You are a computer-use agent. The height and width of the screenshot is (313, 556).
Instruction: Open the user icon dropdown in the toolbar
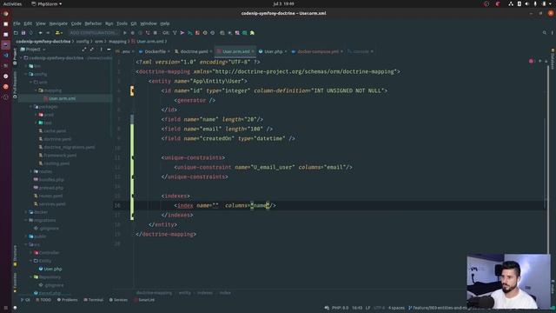pyautogui.click(x=58, y=33)
